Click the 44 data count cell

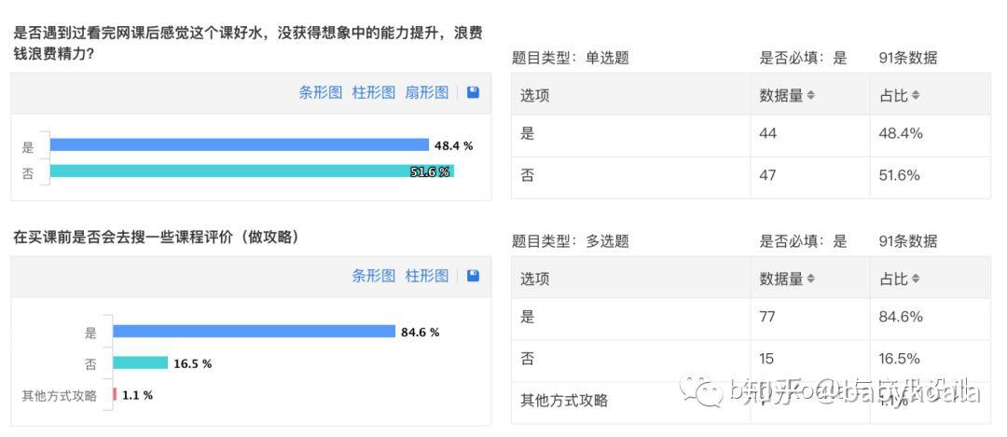coord(768,133)
